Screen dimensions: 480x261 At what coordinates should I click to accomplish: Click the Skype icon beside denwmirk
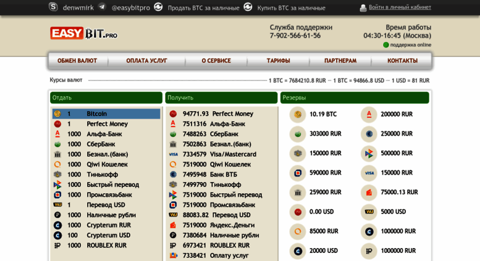pyautogui.click(x=53, y=7)
